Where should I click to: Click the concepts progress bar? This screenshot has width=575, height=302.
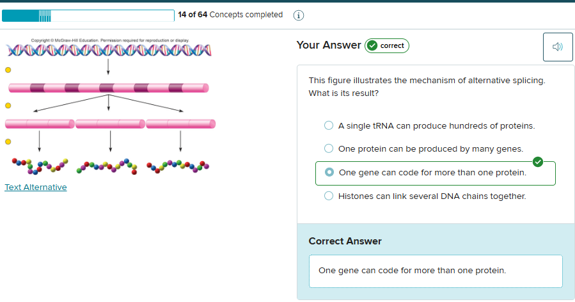88,15
